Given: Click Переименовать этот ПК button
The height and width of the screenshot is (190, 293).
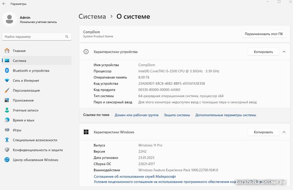Looking at the screenshot, I should click(264, 34).
